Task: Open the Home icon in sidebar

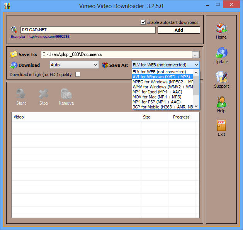Action: click(x=221, y=28)
